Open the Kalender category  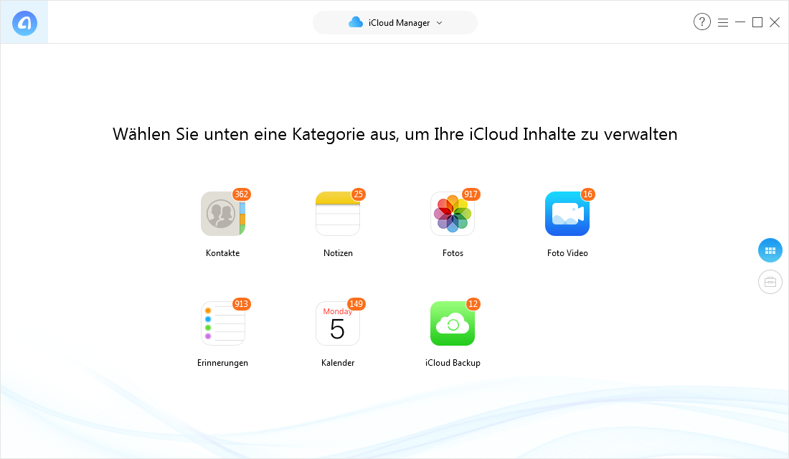tap(337, 323)
